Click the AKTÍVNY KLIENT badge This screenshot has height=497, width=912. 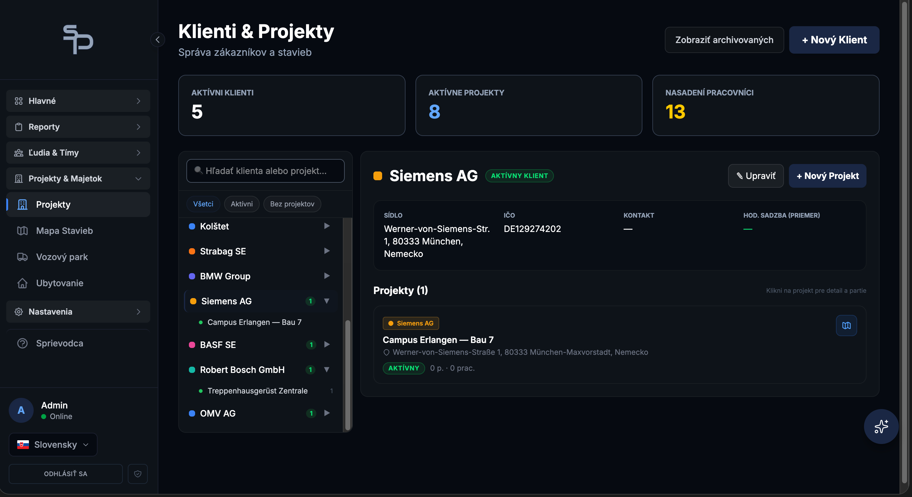[x=519, y=176]
